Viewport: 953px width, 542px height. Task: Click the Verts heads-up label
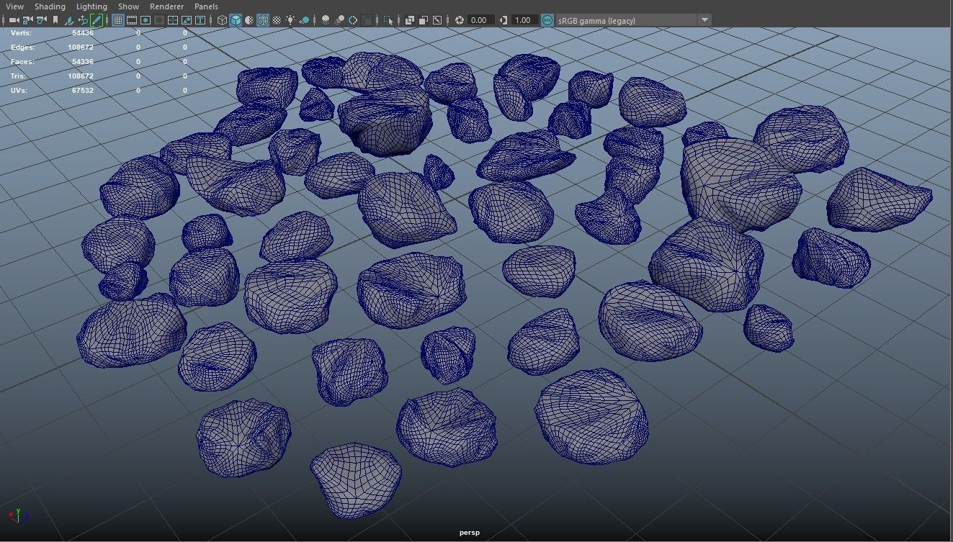(x=21, y=33)
